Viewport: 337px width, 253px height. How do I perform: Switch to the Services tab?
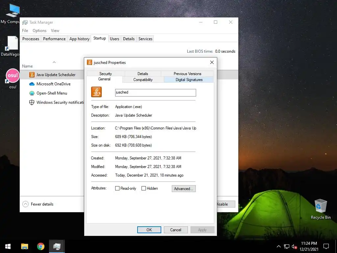pos(145,39)
